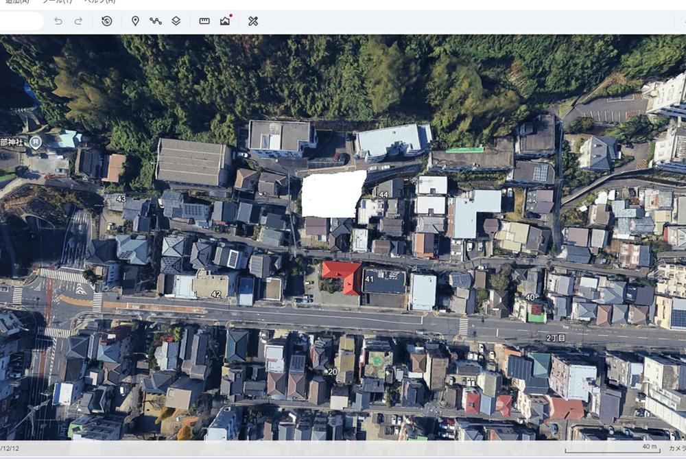Click block number 40 label on map
Screen dimensions: 686x459
530,298
